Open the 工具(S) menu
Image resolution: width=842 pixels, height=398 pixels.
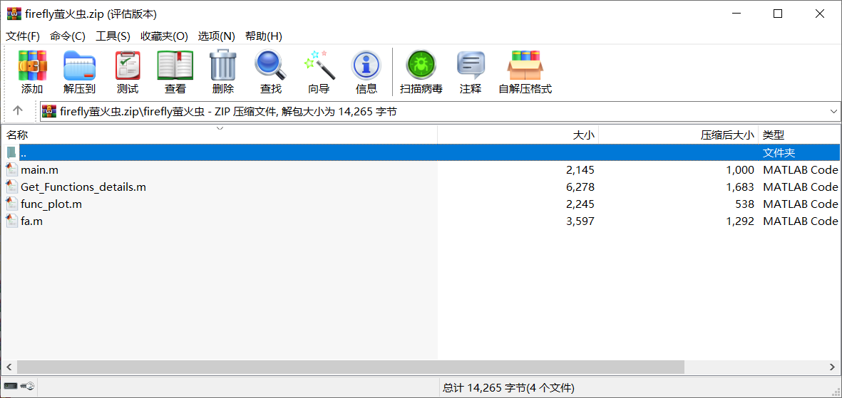[x=113, y=36]
